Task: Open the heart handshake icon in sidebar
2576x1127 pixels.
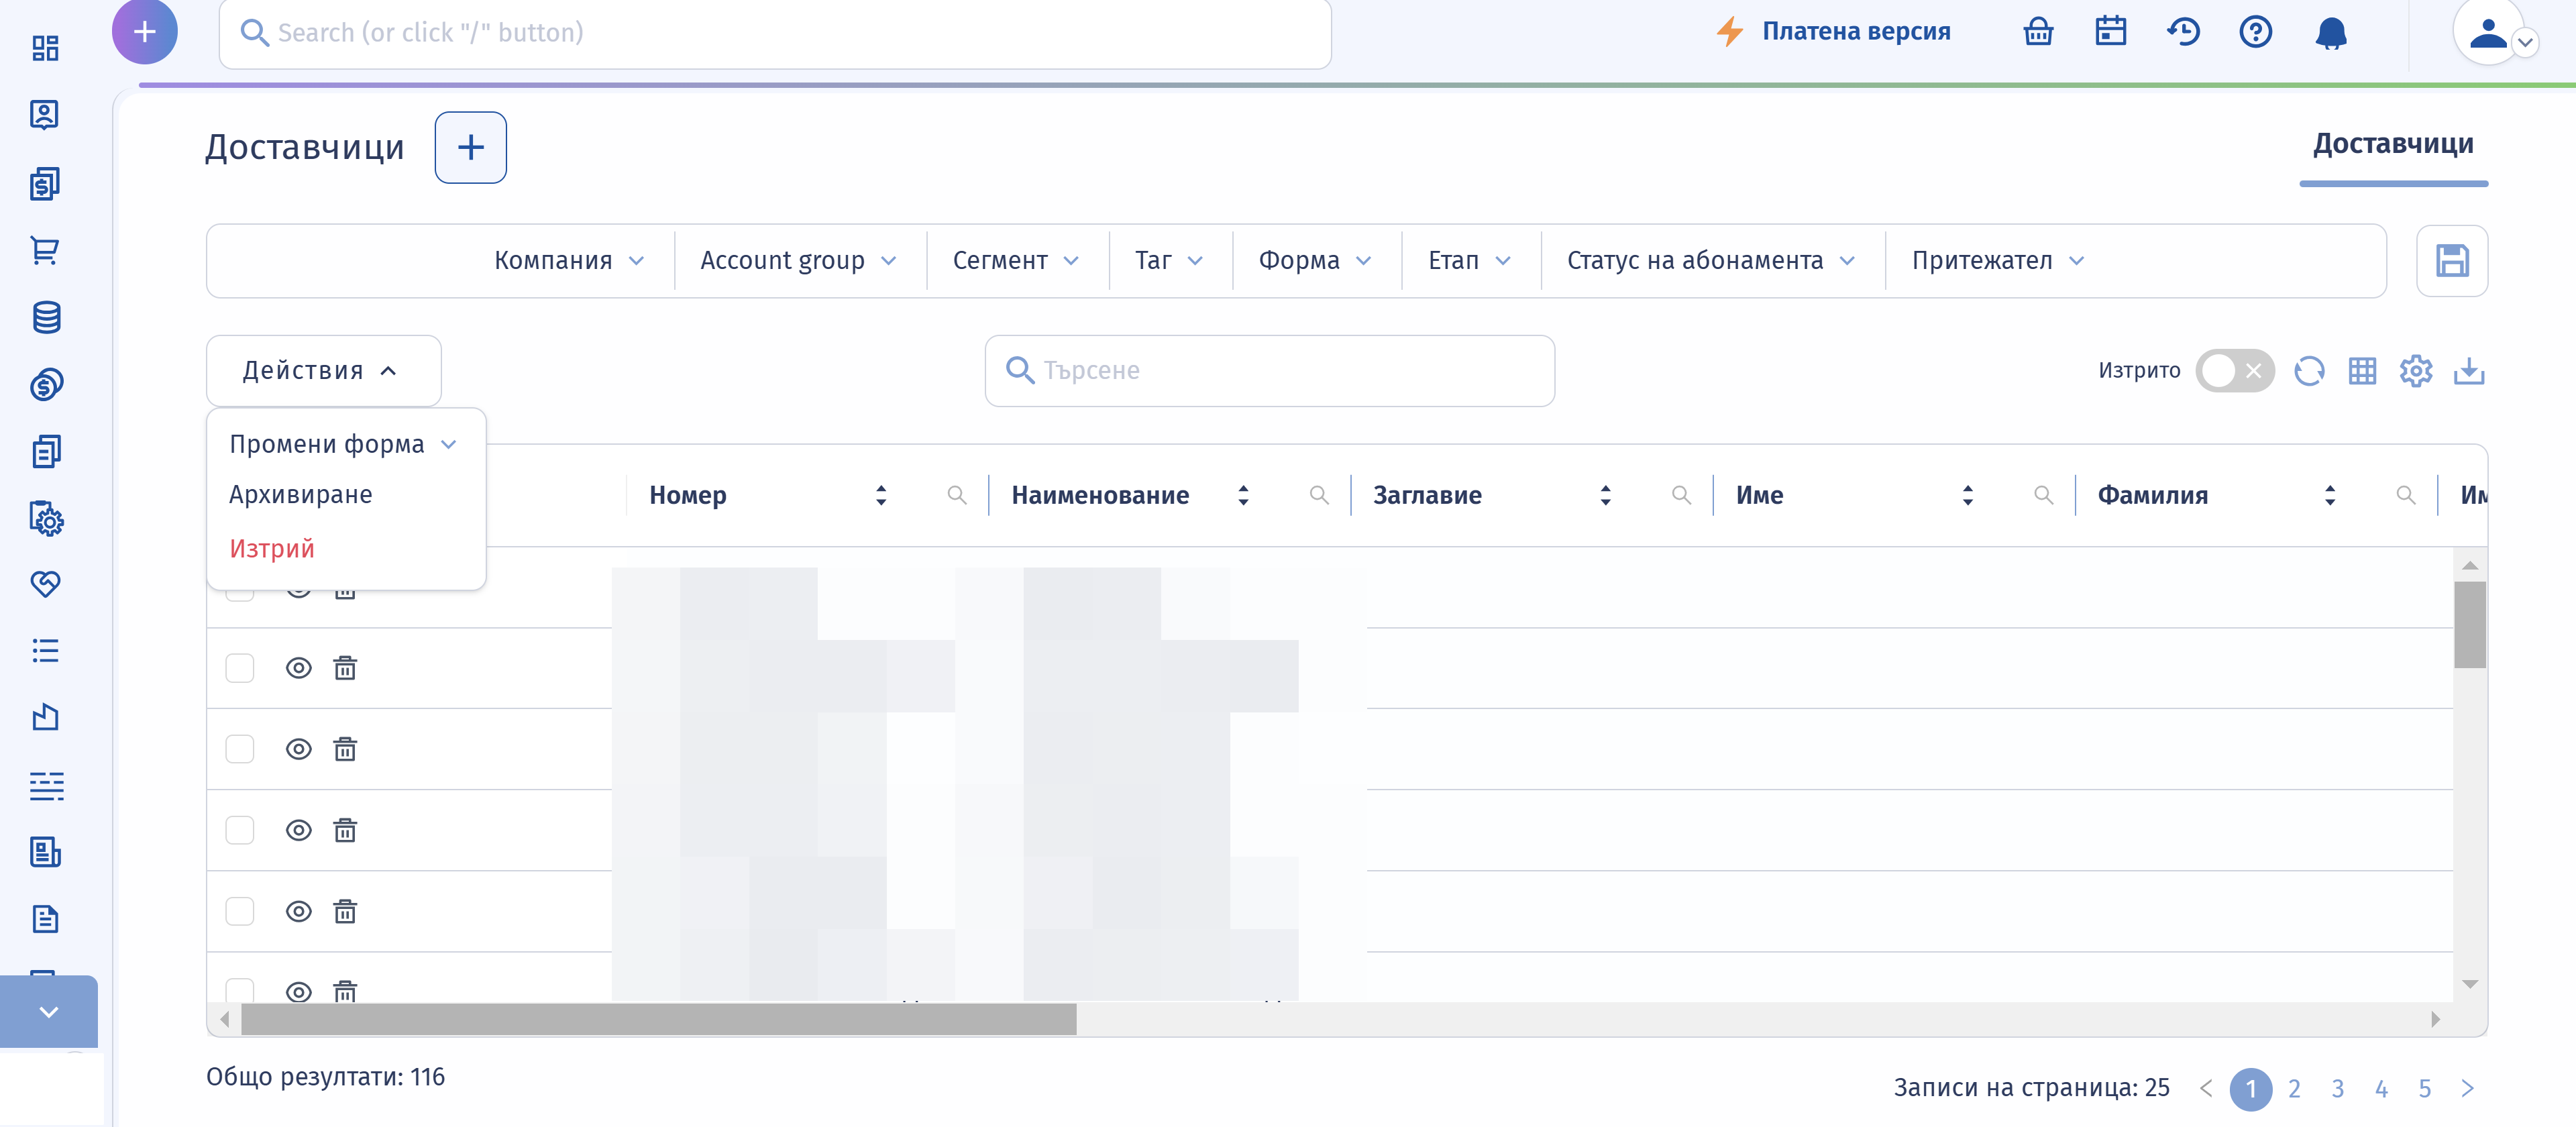Action: [46, 584]
